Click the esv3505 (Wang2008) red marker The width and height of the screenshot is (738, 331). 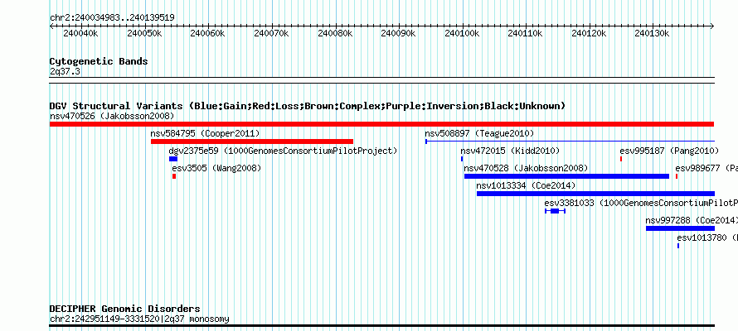(x=174, y=176)
